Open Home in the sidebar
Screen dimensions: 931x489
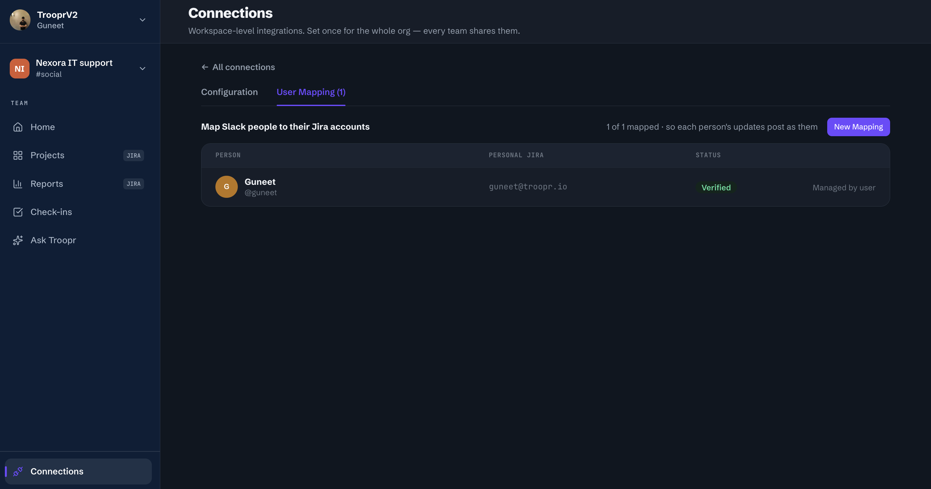[79, 127]
